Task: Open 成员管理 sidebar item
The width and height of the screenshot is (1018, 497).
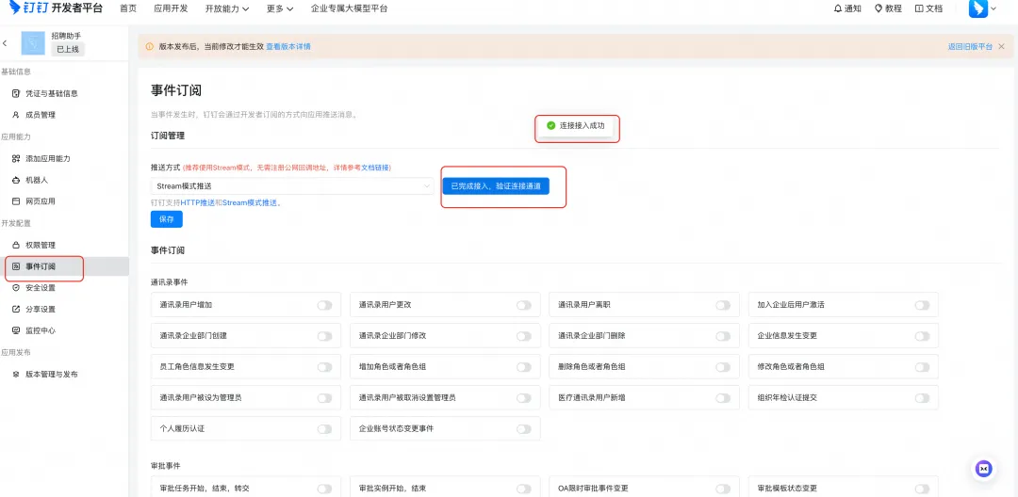Action: 64,115
